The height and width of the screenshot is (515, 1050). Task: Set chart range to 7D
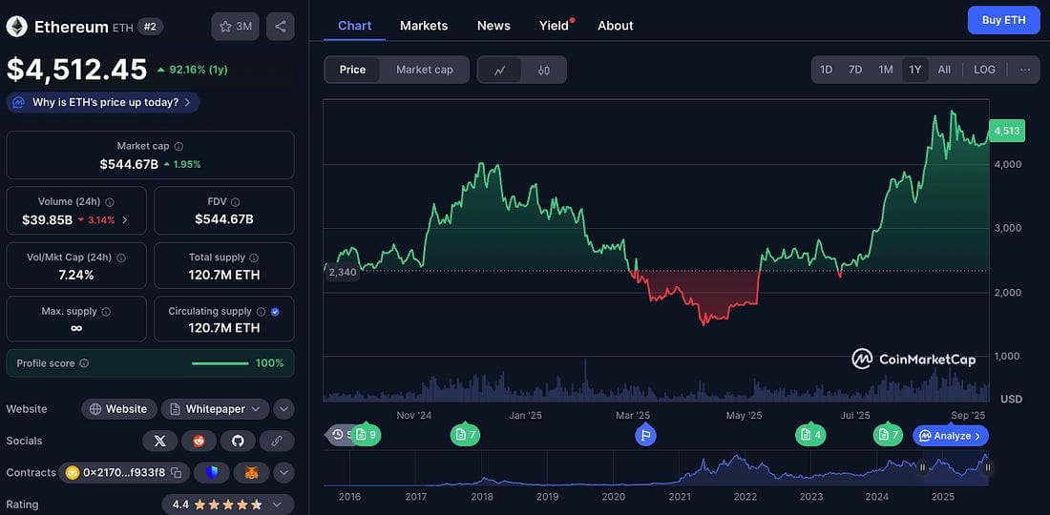point(855,70)
